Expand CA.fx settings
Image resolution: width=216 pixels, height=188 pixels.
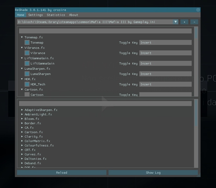[22, 128]
